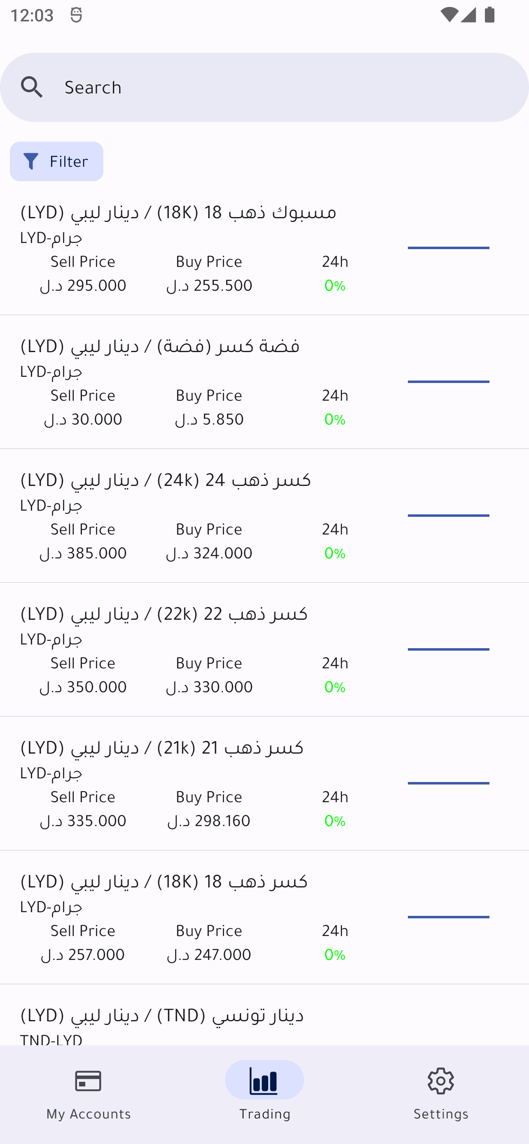Open the Filter options button
Screen dimensions: 529x1144
click(56, 161)
